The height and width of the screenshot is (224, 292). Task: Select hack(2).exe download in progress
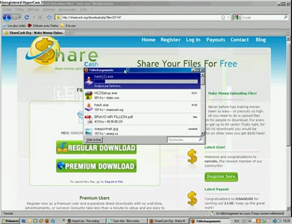coord(142,81)
